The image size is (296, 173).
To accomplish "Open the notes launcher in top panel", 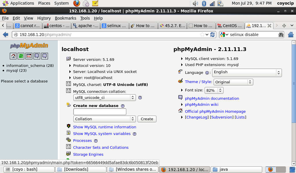I will [95, 3].
